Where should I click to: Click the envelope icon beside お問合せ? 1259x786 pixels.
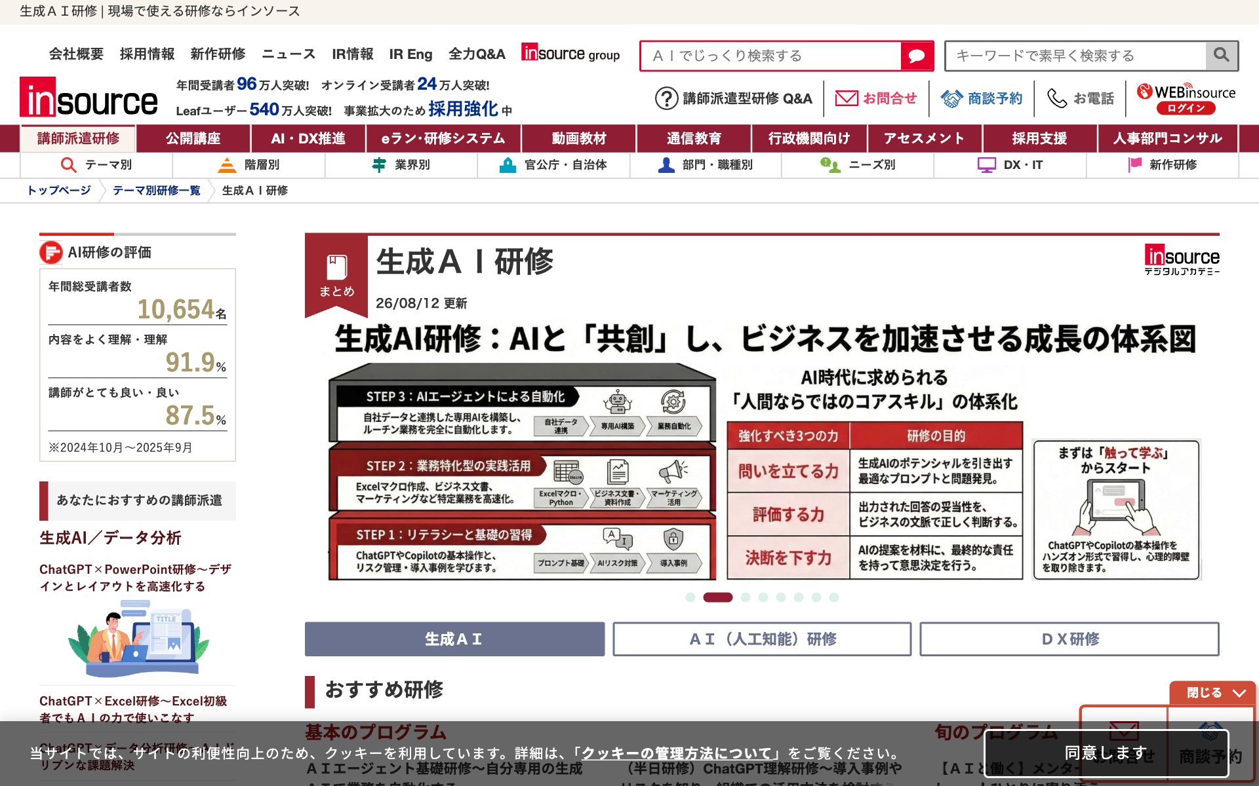pyautogui.click(x=846, y=98)
